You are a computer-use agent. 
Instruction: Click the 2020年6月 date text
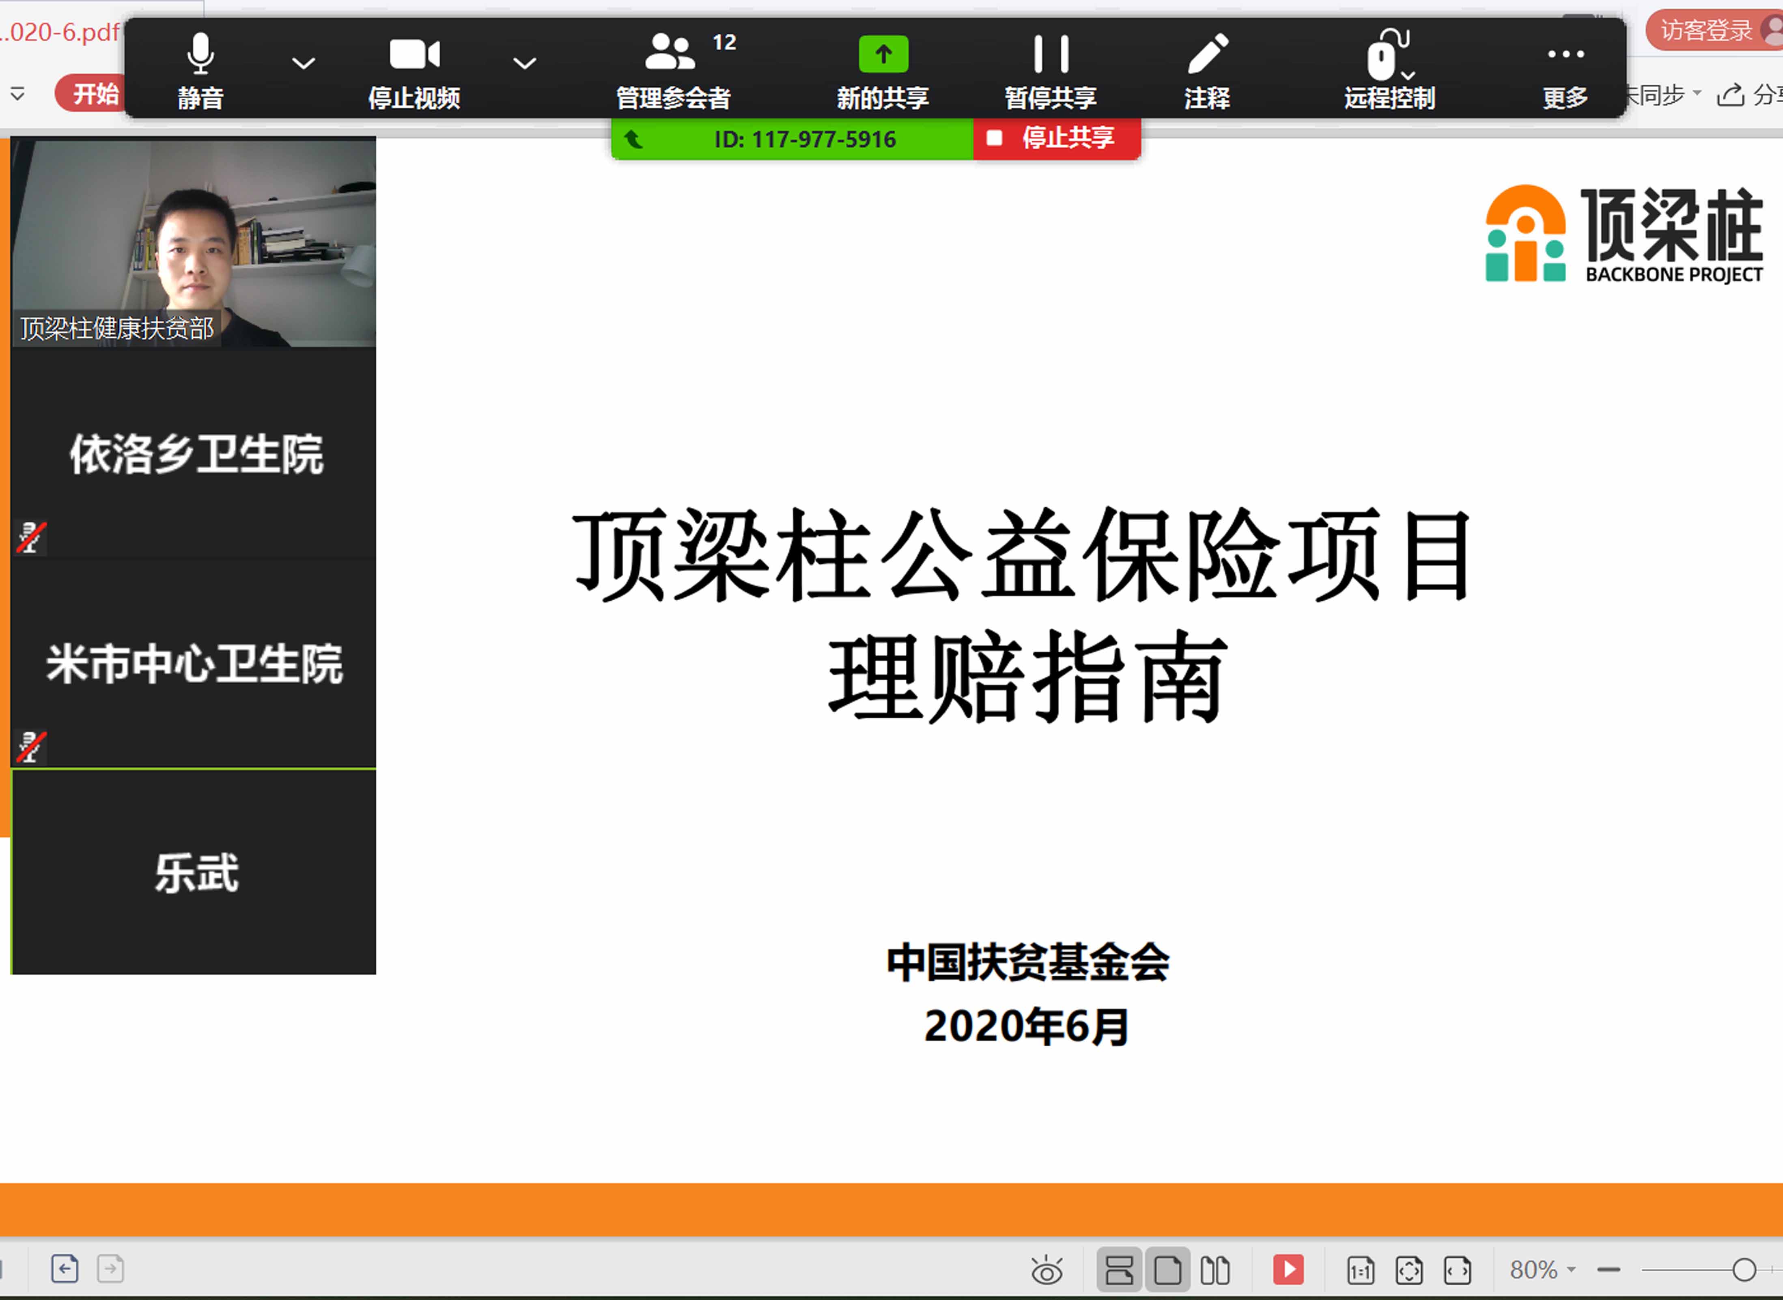[x=1027, y=1026]
